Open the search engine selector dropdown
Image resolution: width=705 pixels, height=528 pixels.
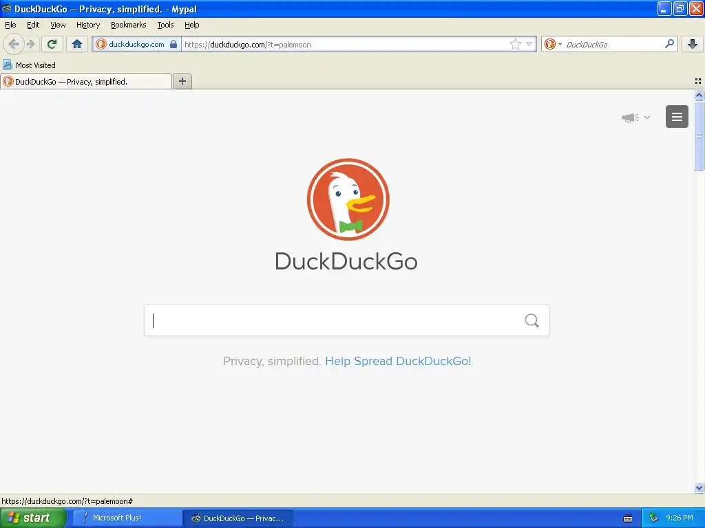coord(553,44)
